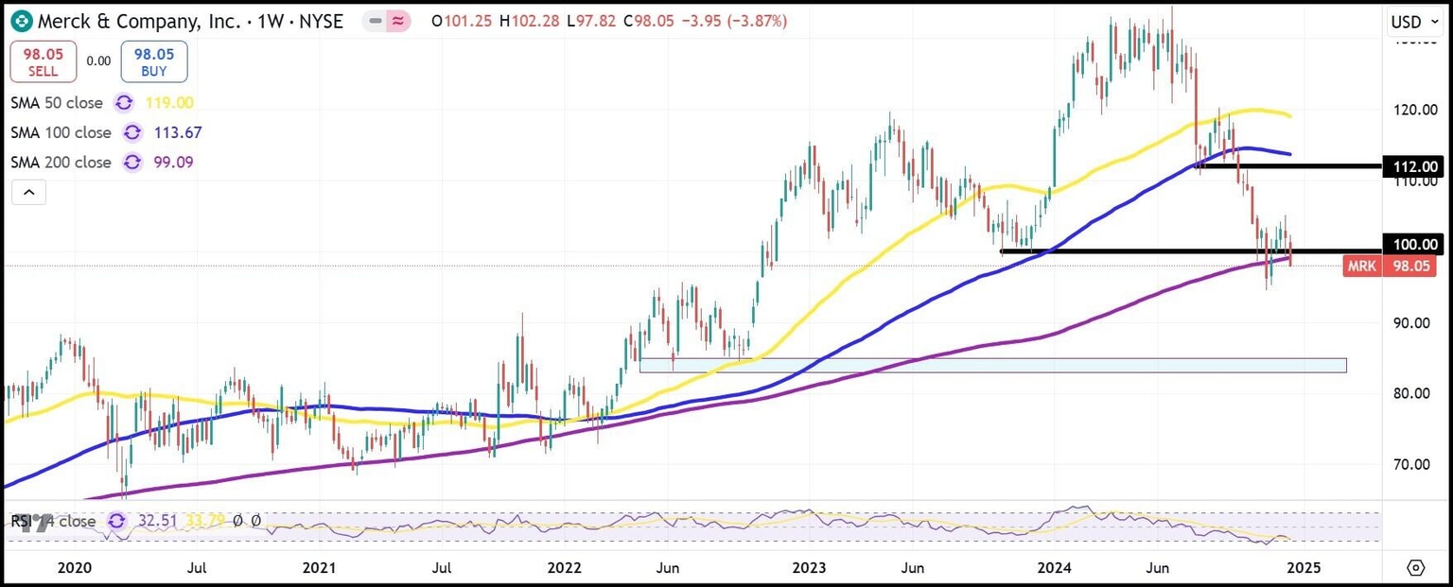Toggle the gray dash chart-mode switch

[375, 21]
